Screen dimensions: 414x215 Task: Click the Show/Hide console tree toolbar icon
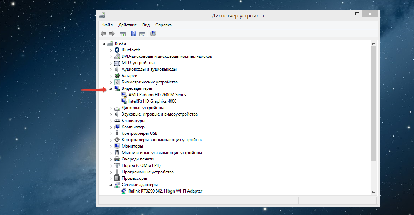[x=123, y=34]
